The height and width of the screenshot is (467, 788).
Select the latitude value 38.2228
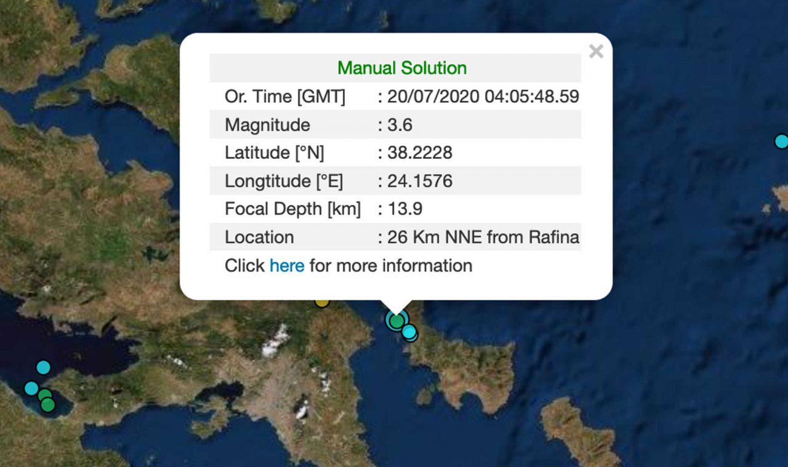[420, 153]
